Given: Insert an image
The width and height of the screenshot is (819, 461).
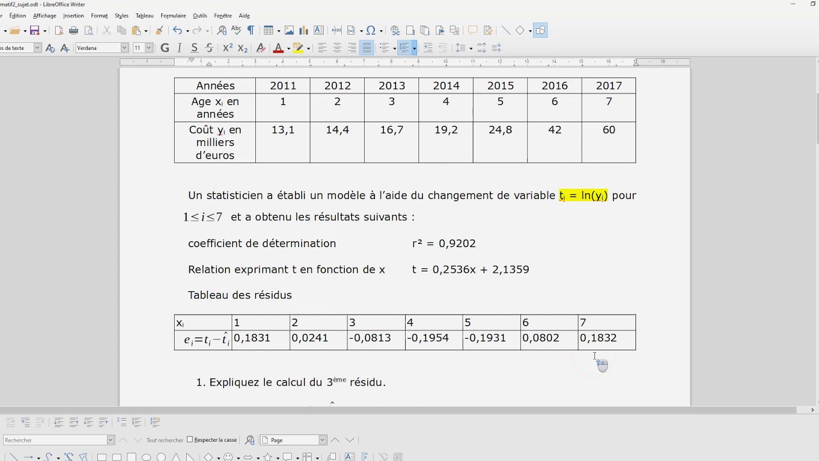Looking at the screenshot, I should click(289, 30).
